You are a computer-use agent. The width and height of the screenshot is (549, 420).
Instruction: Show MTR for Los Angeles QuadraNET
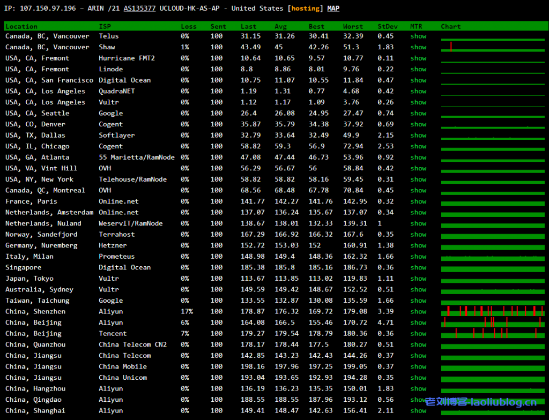tap(418, 91)
